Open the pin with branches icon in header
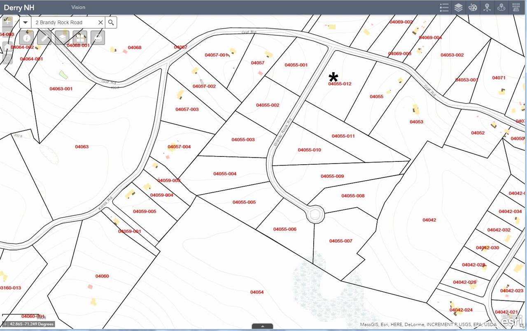 pyautogui.click(x=487, y=7)
